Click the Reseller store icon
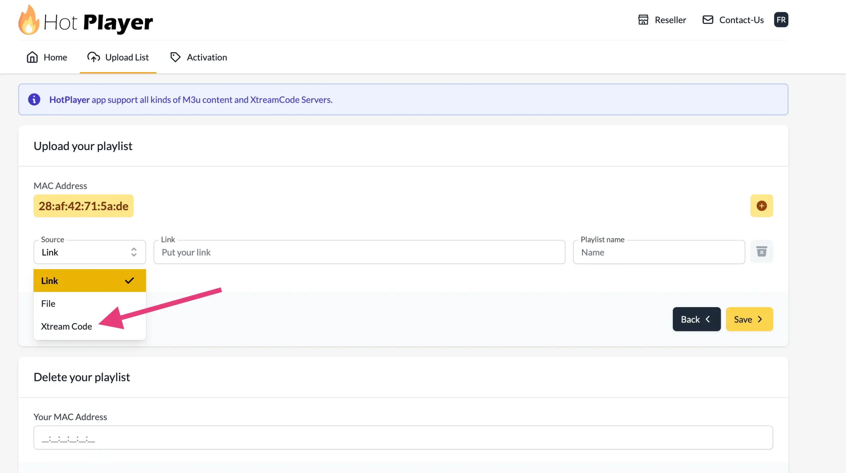 pos(643,20)
